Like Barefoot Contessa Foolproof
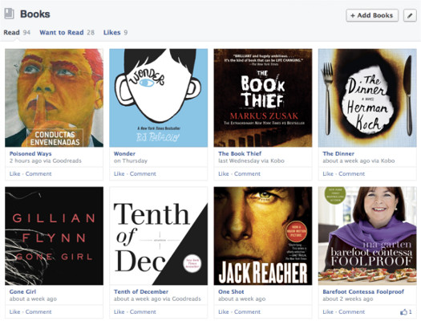Screen dimensions: 421x321 coord(328,312)
